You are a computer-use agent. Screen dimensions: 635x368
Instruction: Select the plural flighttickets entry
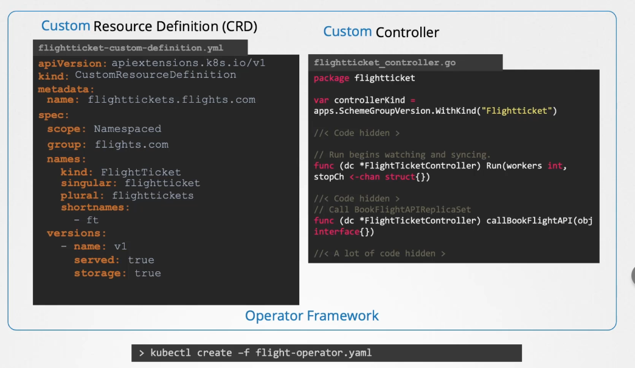(127, 195)
